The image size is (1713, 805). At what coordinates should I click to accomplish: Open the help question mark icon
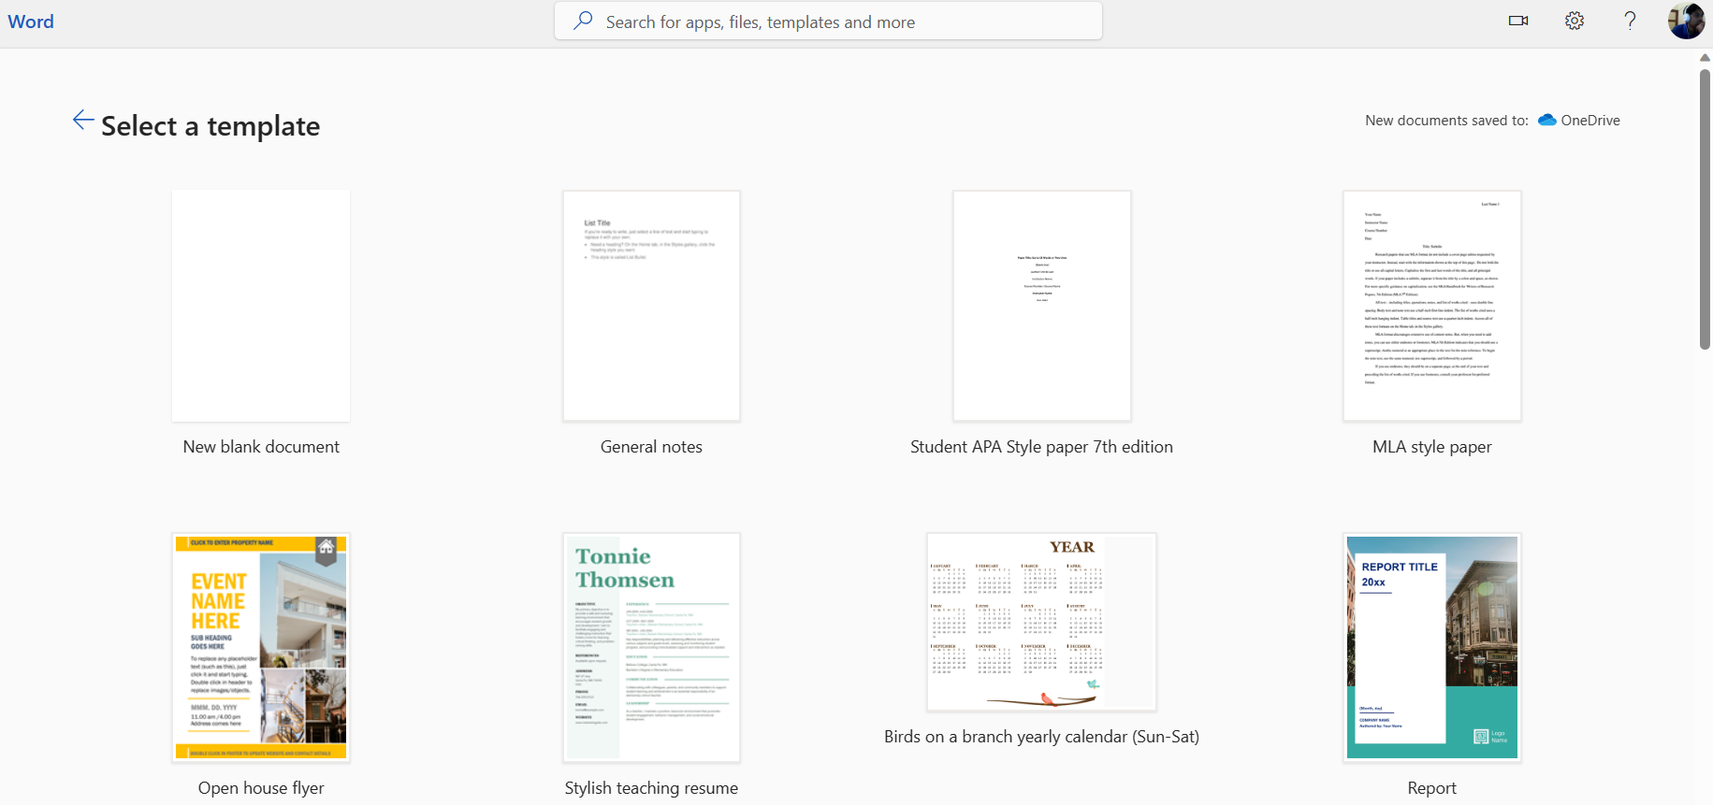point(1630,21)
